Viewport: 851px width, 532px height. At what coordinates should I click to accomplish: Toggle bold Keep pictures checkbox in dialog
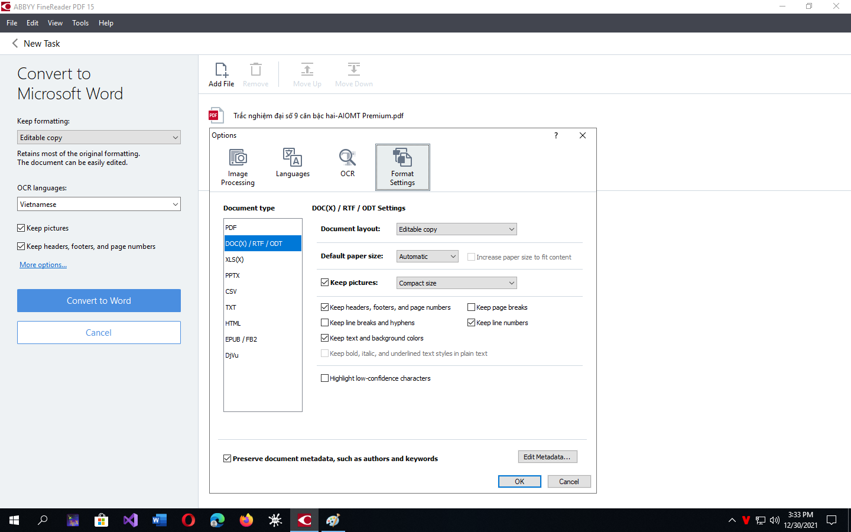pyautogui.click(x=324, y=283)
